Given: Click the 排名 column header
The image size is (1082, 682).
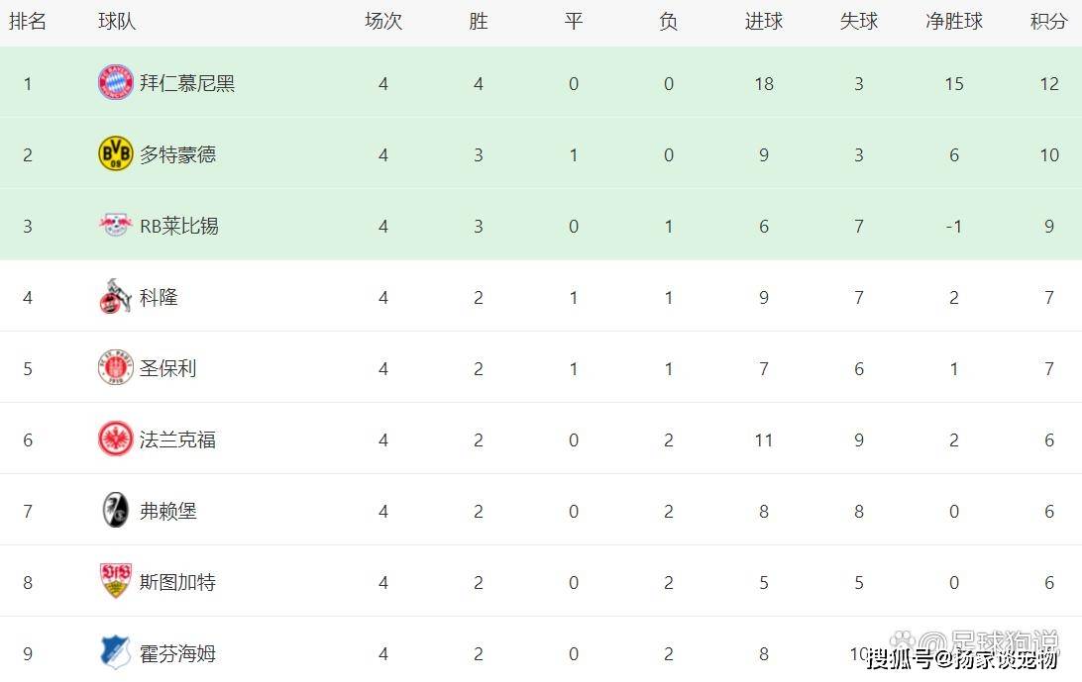Looking at the screenshot, I should pos(28,22).
